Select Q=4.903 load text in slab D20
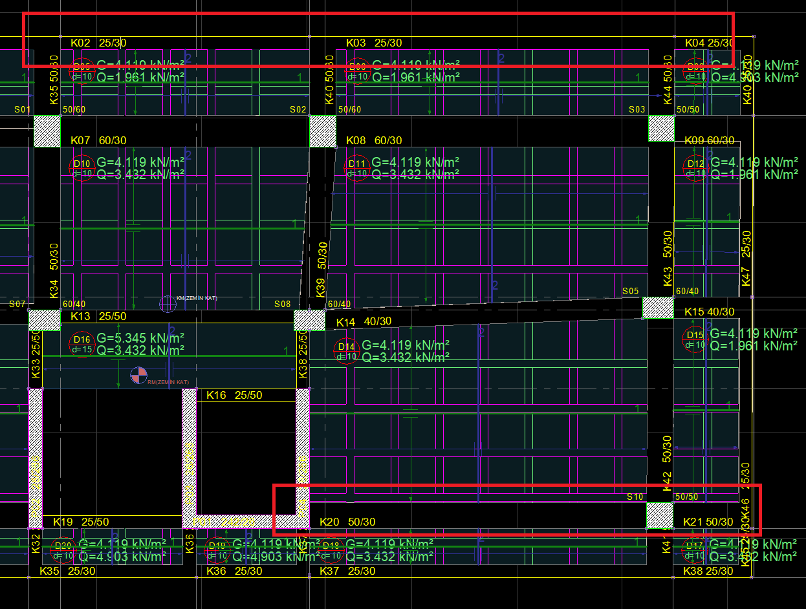 tap(122, 556)
